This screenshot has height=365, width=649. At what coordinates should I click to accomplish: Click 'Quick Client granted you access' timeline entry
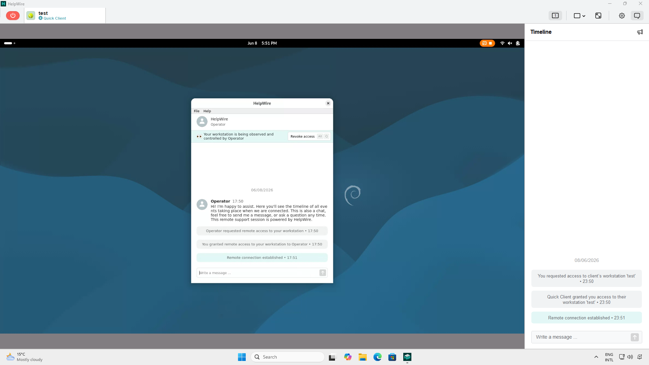pyautogui.click(x=586, y=299)
